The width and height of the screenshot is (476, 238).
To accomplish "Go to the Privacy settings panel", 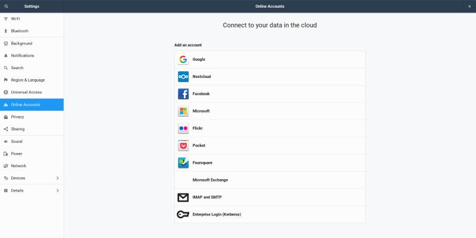I will (17, 117).
